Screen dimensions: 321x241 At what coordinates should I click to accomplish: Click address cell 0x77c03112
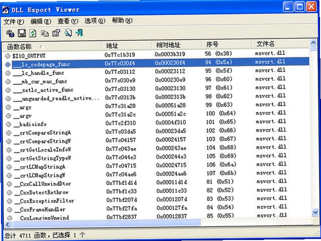coord(120,72)
